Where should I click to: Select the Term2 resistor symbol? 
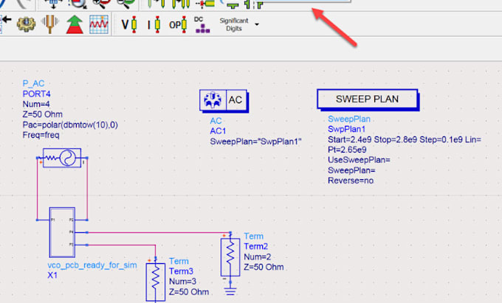point(230,257)
